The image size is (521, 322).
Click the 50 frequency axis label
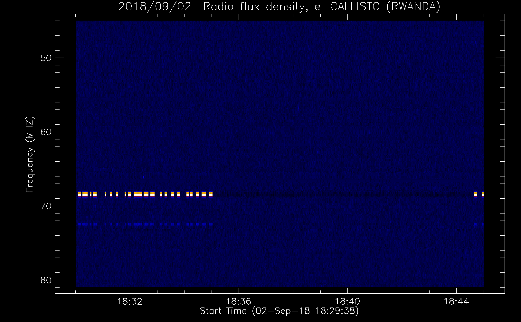(46, 58)
